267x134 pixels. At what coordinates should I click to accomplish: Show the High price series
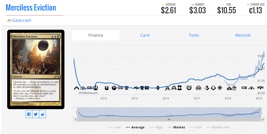(x=156, y=127)
